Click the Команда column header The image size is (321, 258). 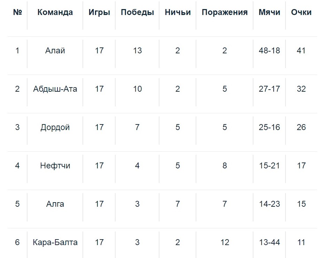tap(55, 12)
